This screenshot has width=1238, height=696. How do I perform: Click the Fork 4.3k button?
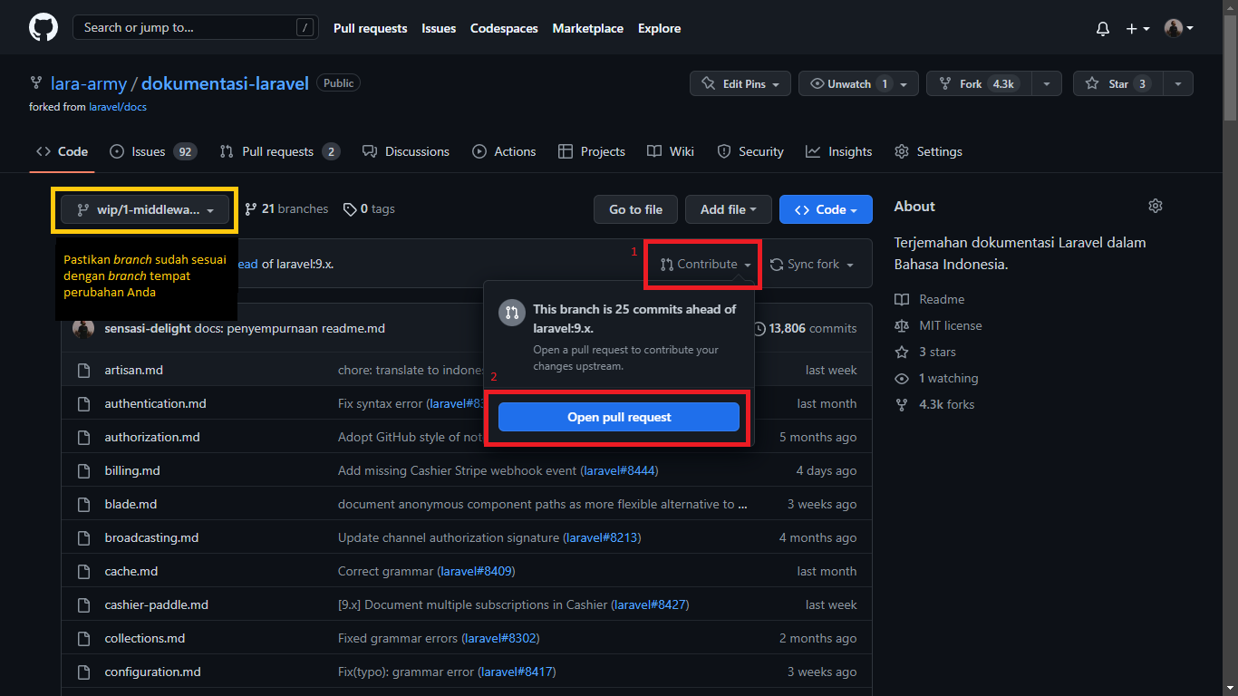pyautogui.click(x=979, y=84)
